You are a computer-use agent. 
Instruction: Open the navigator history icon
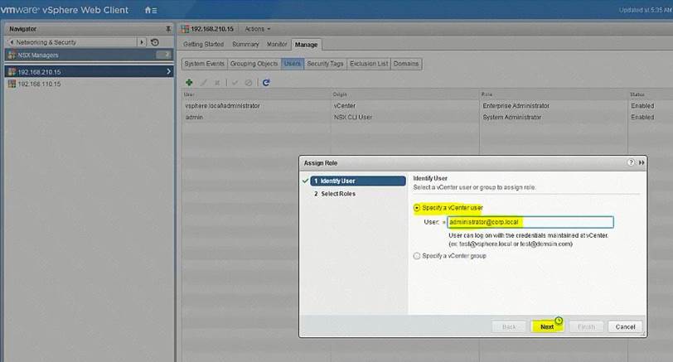pos(155,41)
